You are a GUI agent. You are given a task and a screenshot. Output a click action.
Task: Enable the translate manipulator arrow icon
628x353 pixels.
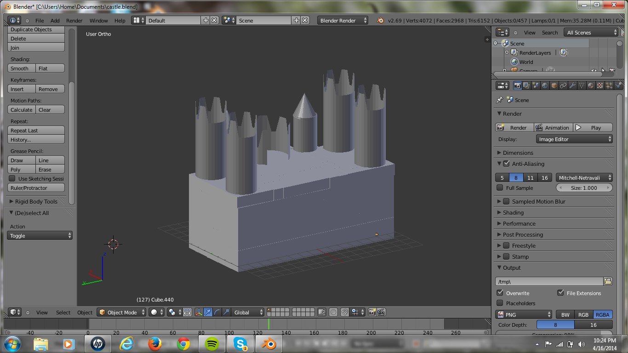point(208,312)
